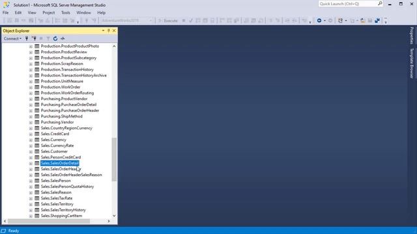Expand the Sales.SalesTerritory table node
Viewport: 417px width, 234px height.
click(31, 204)
